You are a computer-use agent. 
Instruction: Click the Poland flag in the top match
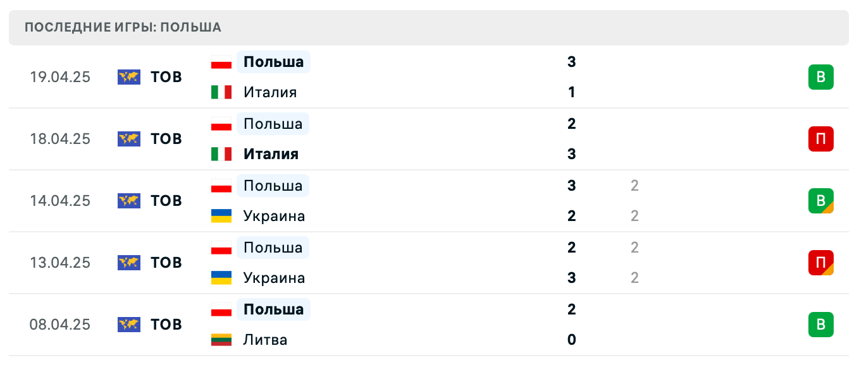219,62
